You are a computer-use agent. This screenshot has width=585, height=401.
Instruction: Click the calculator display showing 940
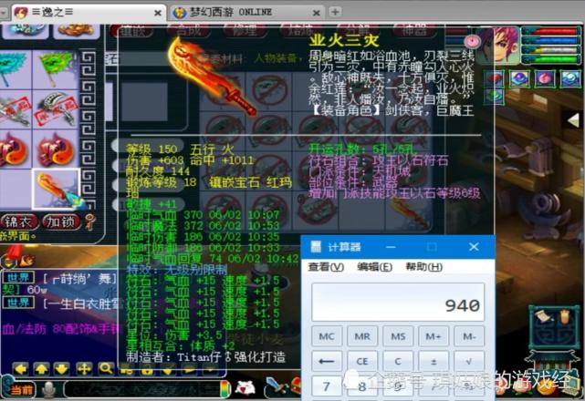tap(398, 303)
